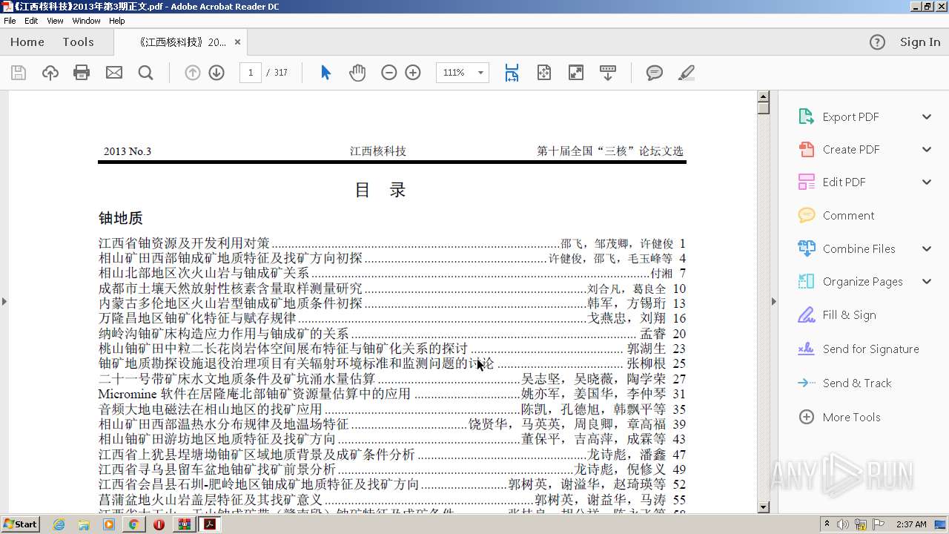Click the document scrollbar up arrow
Viewport: 949px width, 534px height.
click(764, 96)
